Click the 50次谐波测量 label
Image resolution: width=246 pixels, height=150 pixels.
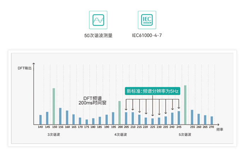[98, 36]
